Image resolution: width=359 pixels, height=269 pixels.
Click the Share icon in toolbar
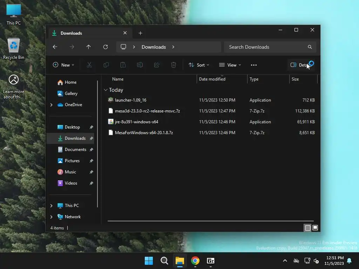157,65
